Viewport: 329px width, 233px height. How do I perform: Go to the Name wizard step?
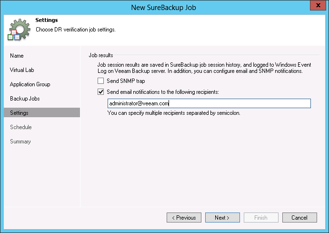point(17,56)
